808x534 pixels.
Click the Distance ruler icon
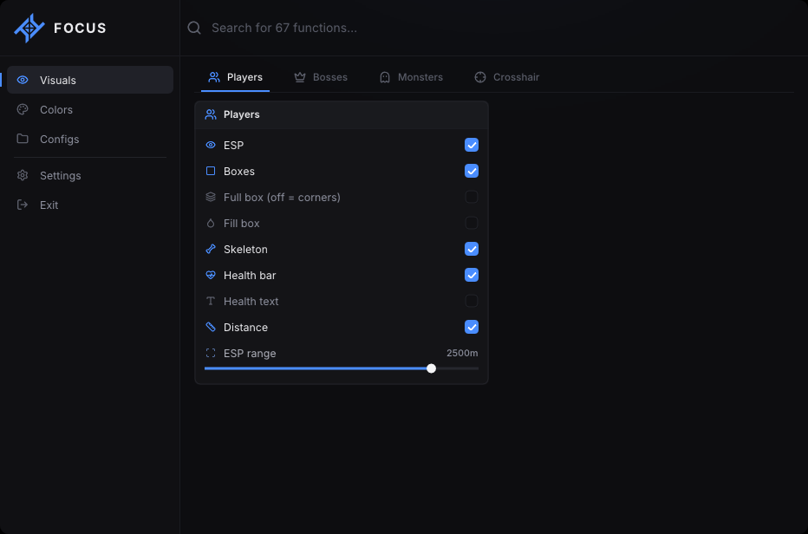tap(211, 327)
